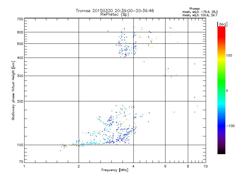Click the black bottom of the colorbar
Image resolution: width=242 pixels, height=181 pixels.
pos(221,152)
